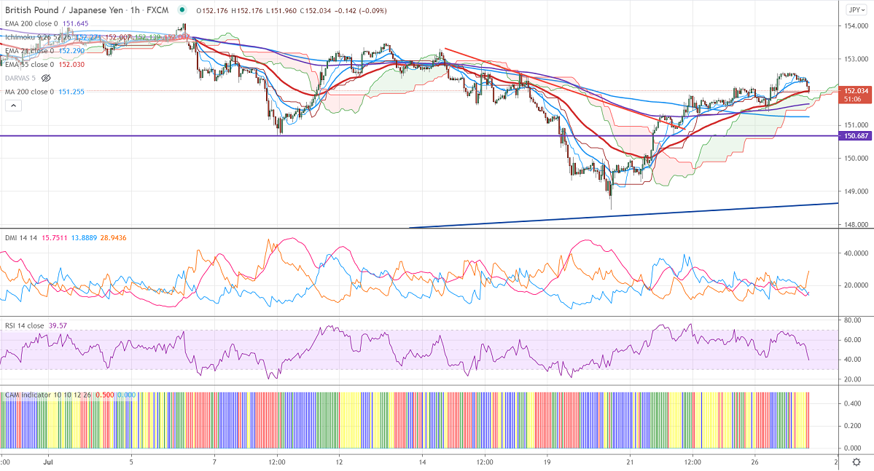Collapse the indicator legend with chevron button
874x471 pixels.
point(13,106)
